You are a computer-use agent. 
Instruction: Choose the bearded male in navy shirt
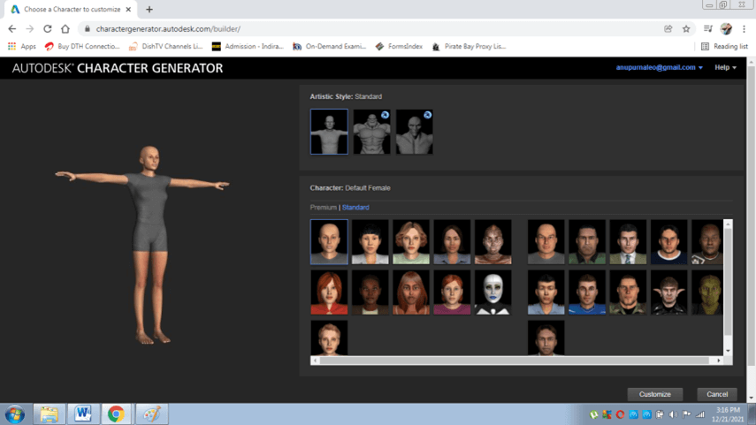[x=668, y=242]
